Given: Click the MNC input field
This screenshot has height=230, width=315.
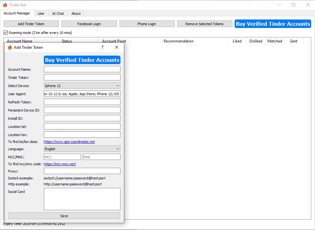Looking at the screenshot, I should tap(102, 157).
